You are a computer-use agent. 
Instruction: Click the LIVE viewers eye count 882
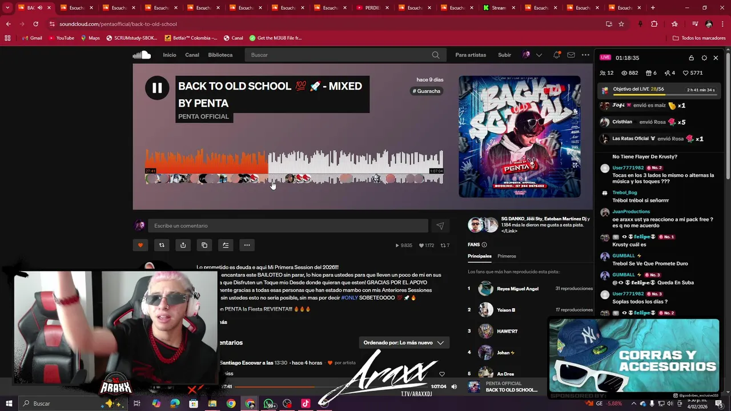pyautogui.click(x=630, y=73)
